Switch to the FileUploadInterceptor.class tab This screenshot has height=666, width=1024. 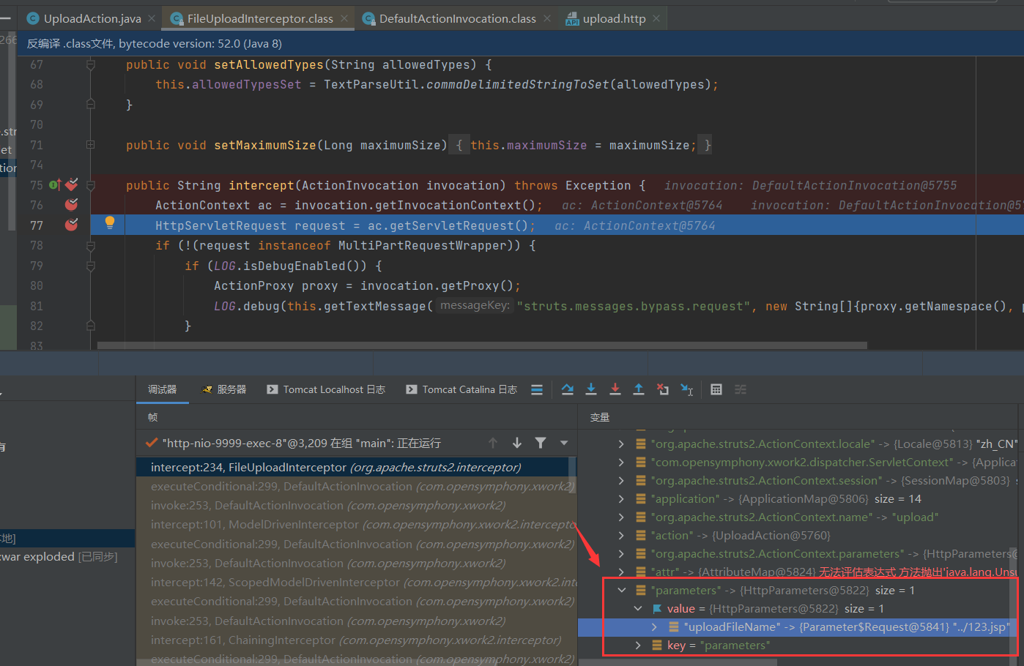260,18
